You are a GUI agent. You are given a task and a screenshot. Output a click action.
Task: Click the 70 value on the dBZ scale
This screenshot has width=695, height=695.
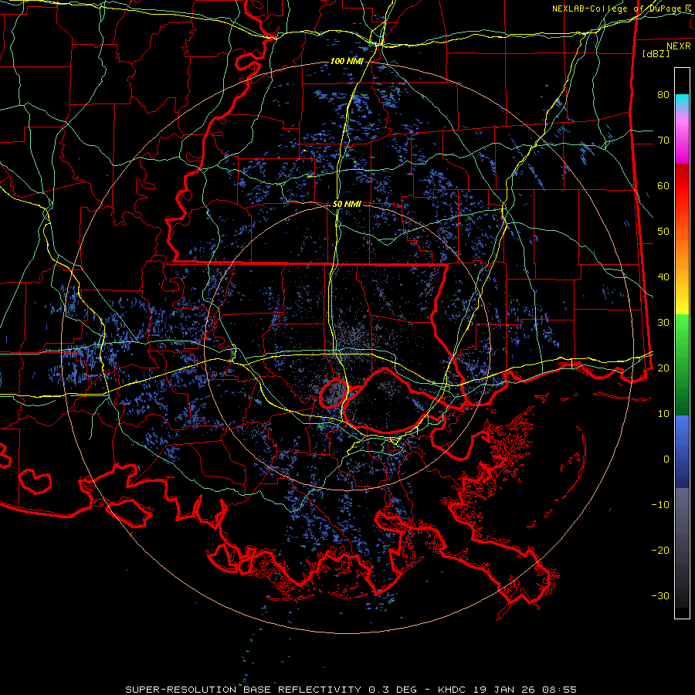pyautogui.click(x=663, y=141)
